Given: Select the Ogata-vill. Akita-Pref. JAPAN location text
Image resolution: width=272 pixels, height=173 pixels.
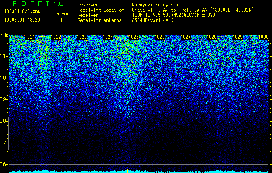Looking at the screenshot, I should pos(193,10).
